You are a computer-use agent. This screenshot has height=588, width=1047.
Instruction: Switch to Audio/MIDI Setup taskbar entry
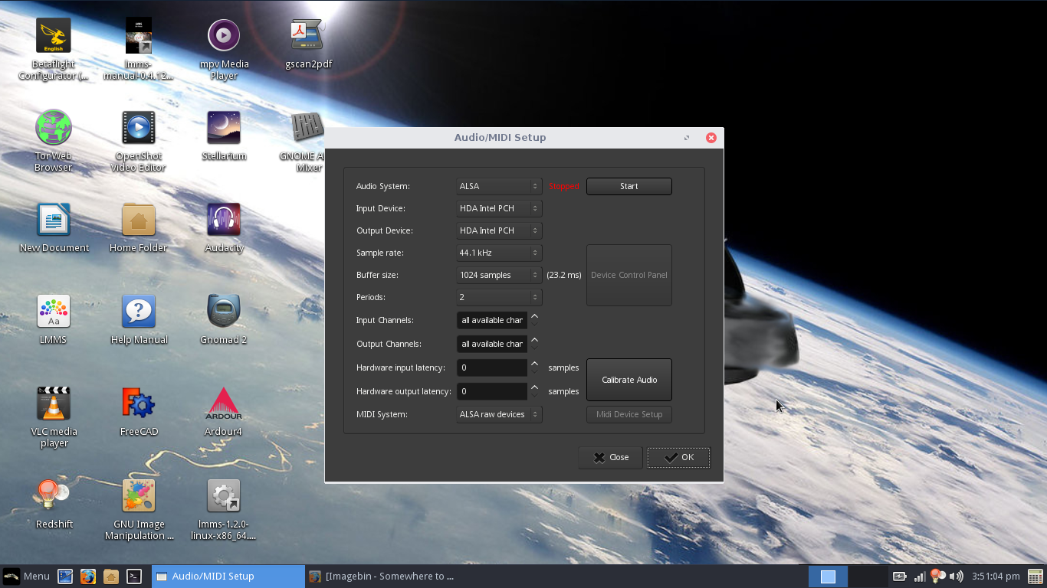point(228,577)
